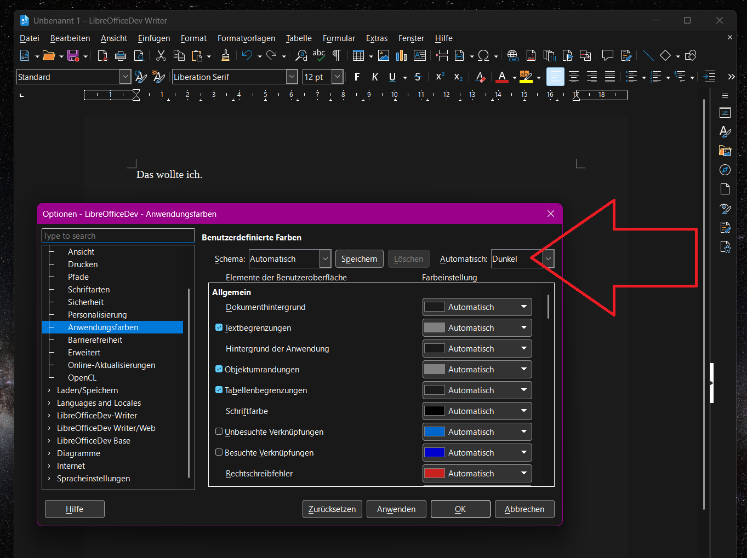Open the Navigator compass icon in sidebar
The width and height of the screenshot is (747, 558).
click(725, 170)
